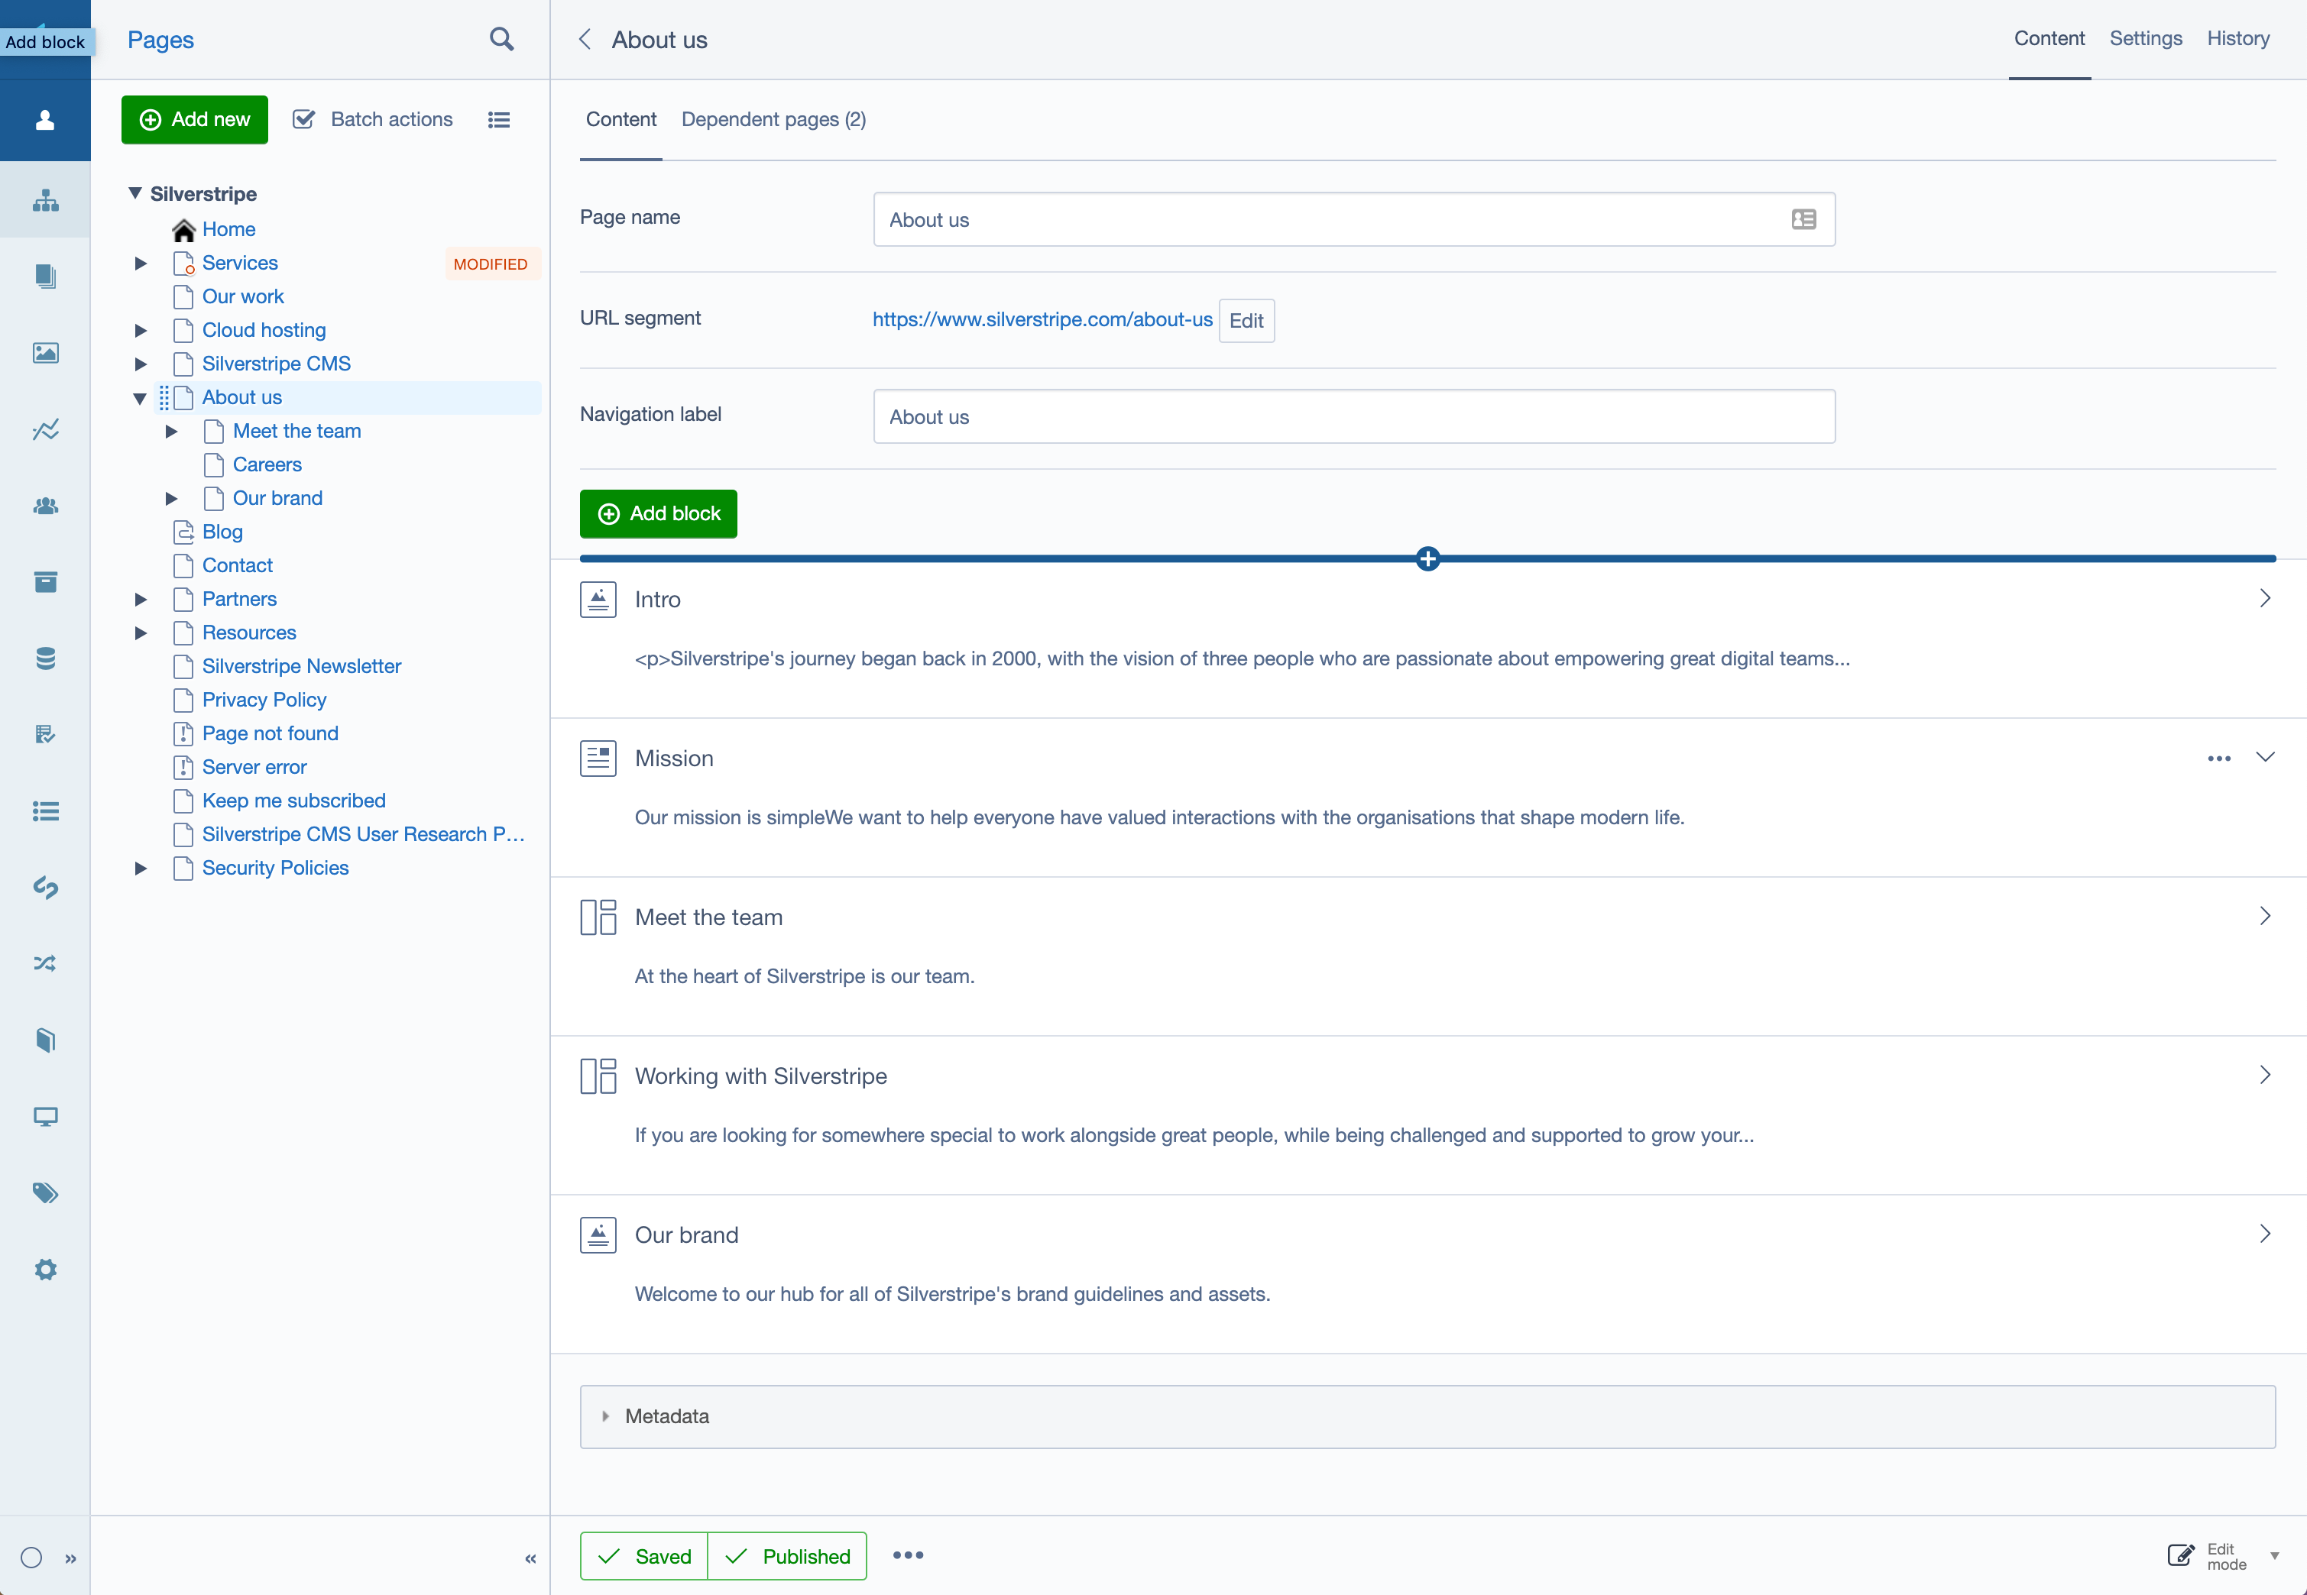2307x1595 pixels.
Task: Click the inline add-block plus on blue line
Action: (x=1427, y=558)
